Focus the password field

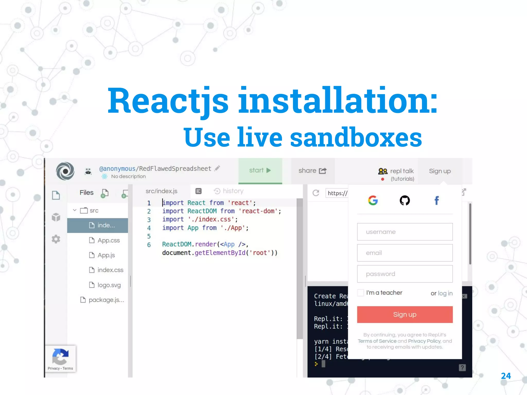405,274
